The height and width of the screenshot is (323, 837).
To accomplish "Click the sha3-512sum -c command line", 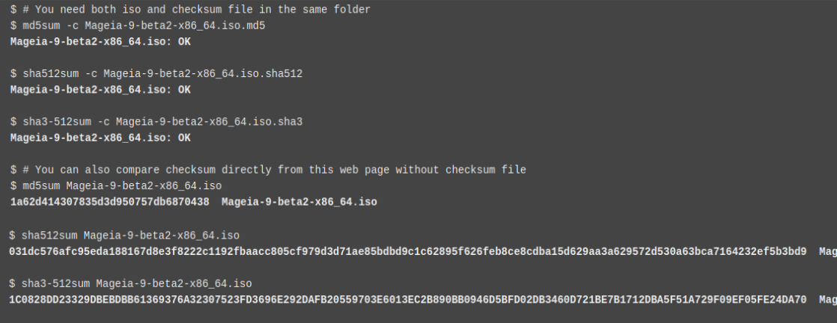I will click(x=156, y=122).
